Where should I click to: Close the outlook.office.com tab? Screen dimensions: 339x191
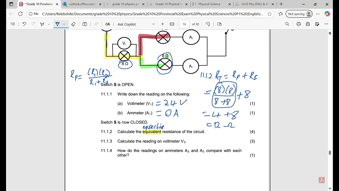pos(100,4)
